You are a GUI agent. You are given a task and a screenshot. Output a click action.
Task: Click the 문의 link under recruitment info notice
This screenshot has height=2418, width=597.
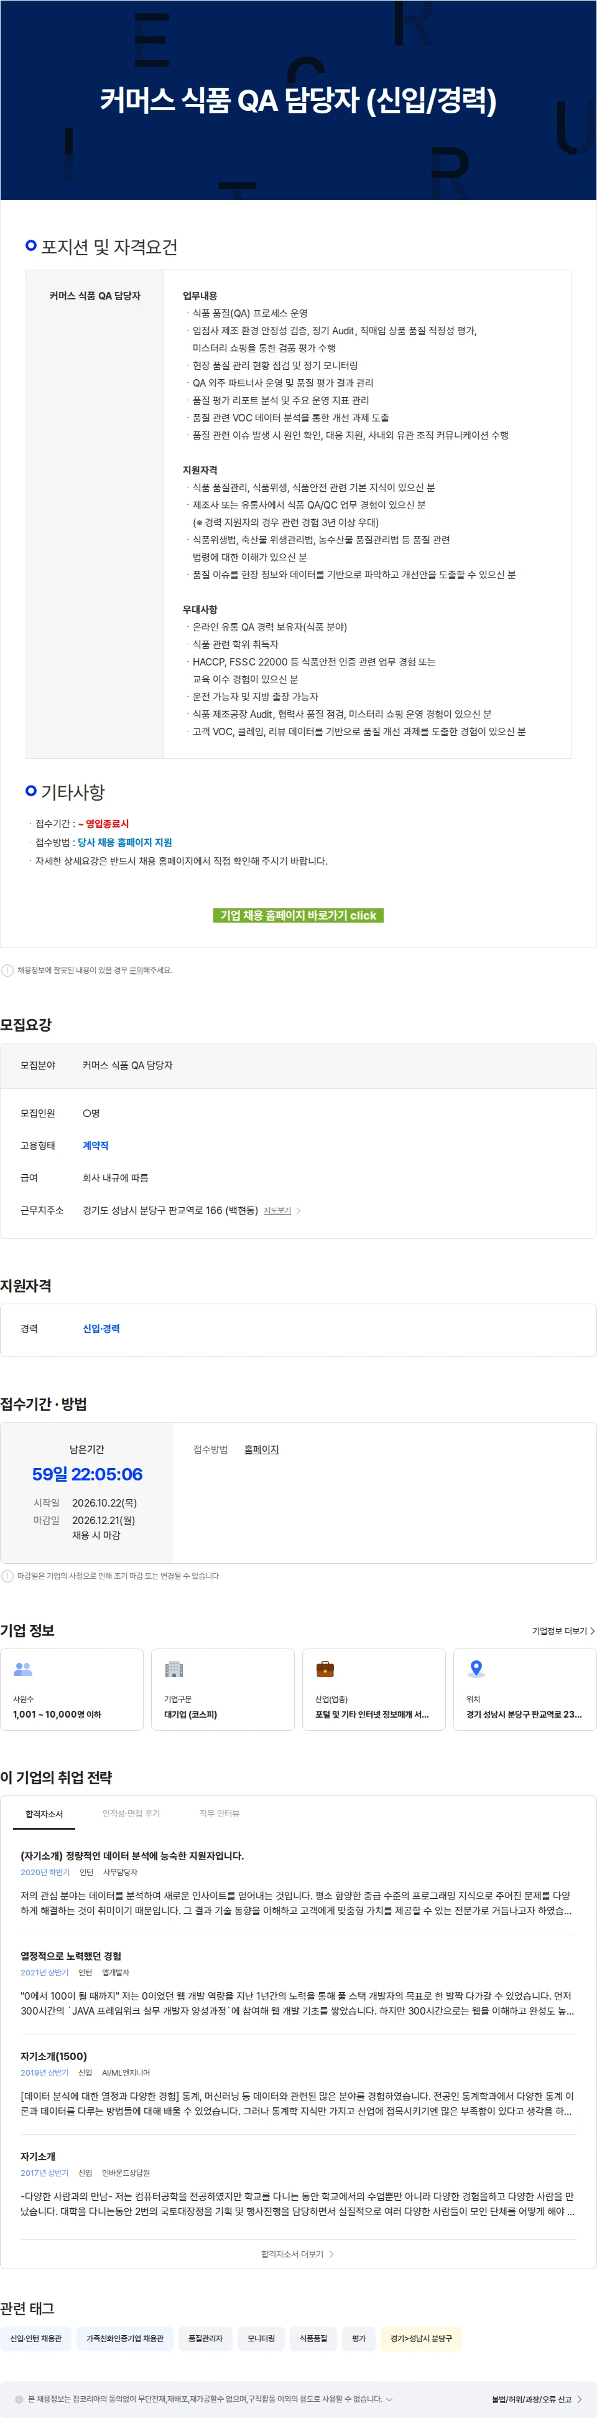click(136, 971)
